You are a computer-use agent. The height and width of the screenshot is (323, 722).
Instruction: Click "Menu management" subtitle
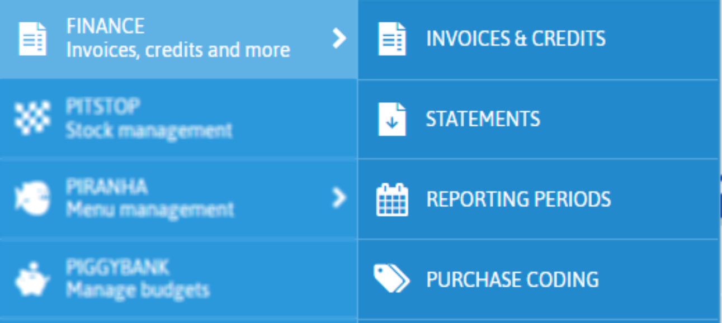[150, 210]
